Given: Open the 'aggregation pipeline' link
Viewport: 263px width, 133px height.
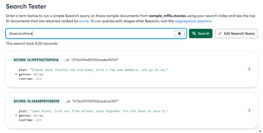Looking at the screenshot, I should pyautogui.click(x=193, y=21).
